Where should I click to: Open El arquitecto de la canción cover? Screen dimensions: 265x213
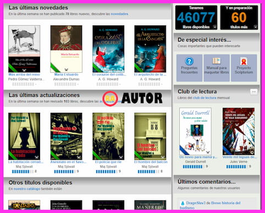click(x=150, y=49)
